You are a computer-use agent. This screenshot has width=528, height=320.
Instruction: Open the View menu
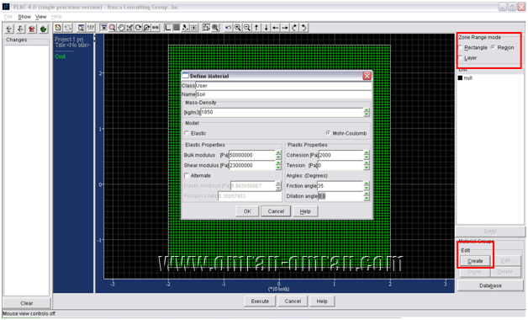[x=40, y=17]
